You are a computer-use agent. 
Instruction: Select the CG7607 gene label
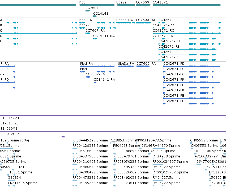[x=92, y=8]
